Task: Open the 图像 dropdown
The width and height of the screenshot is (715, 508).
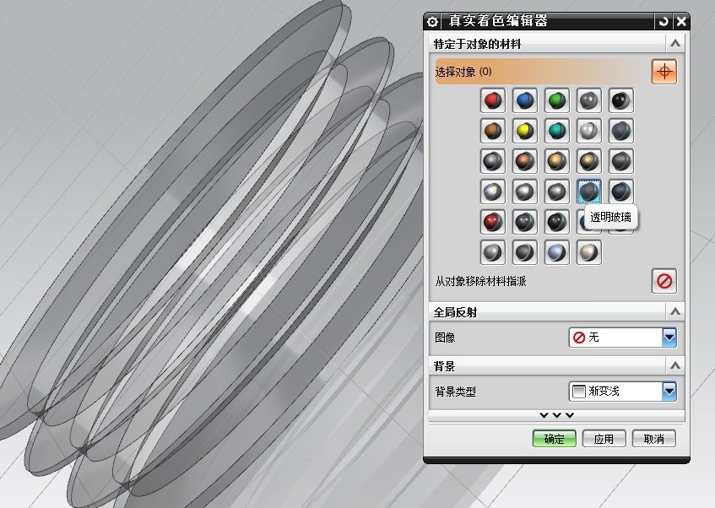Action: [669, 337]
